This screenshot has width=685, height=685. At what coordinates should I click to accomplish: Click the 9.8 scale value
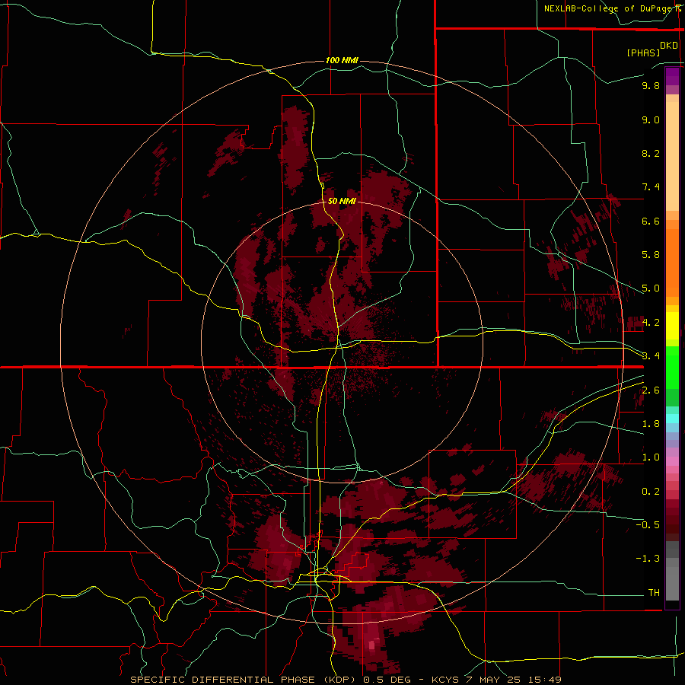coord(651,85)
